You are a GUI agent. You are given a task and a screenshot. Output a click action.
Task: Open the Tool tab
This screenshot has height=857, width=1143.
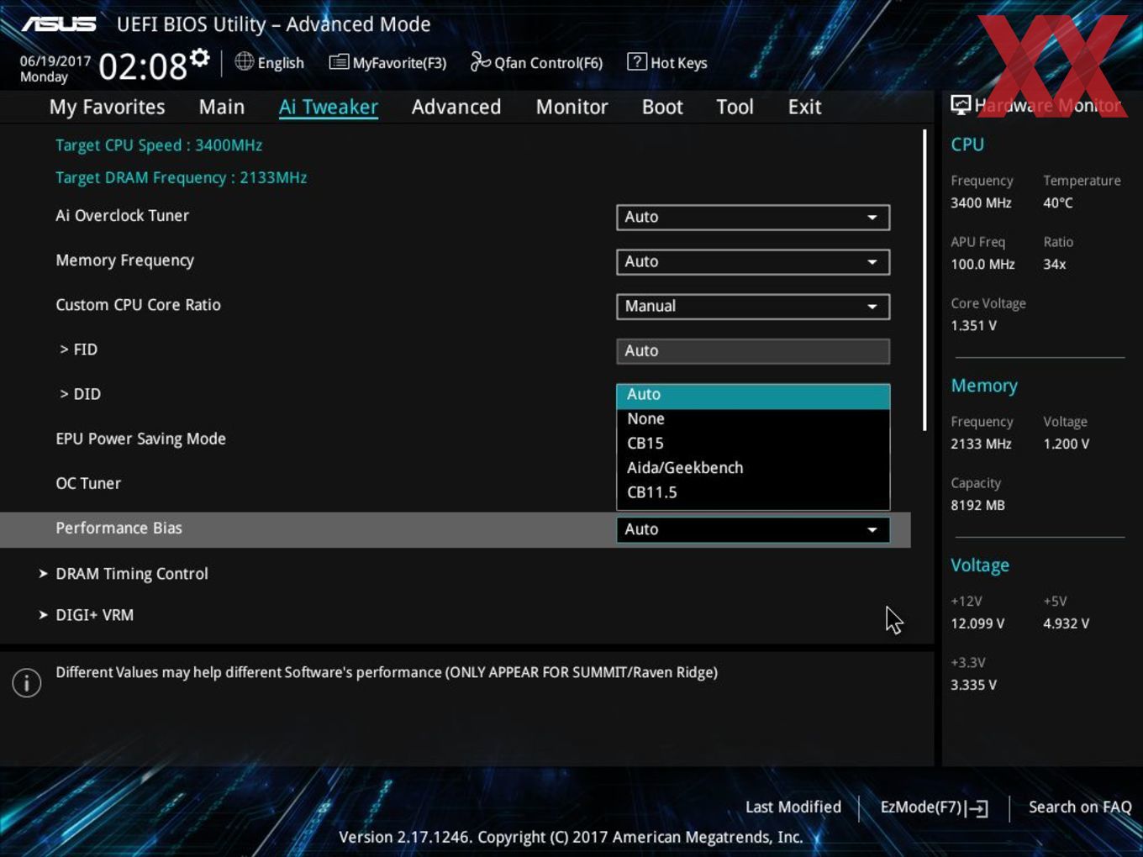click(x=735, y=107)
